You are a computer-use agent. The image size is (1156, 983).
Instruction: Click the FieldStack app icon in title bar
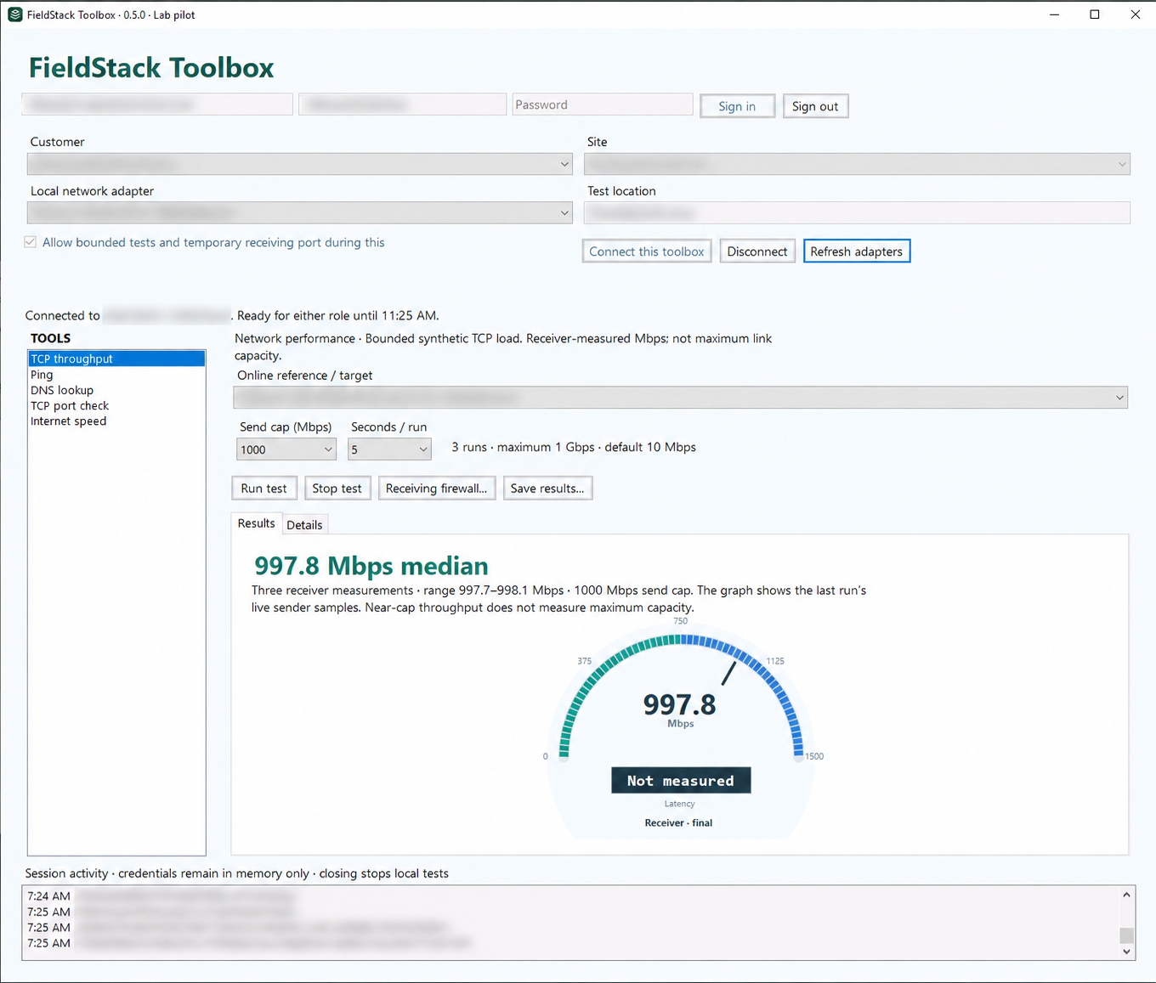[x=14, y=14]
